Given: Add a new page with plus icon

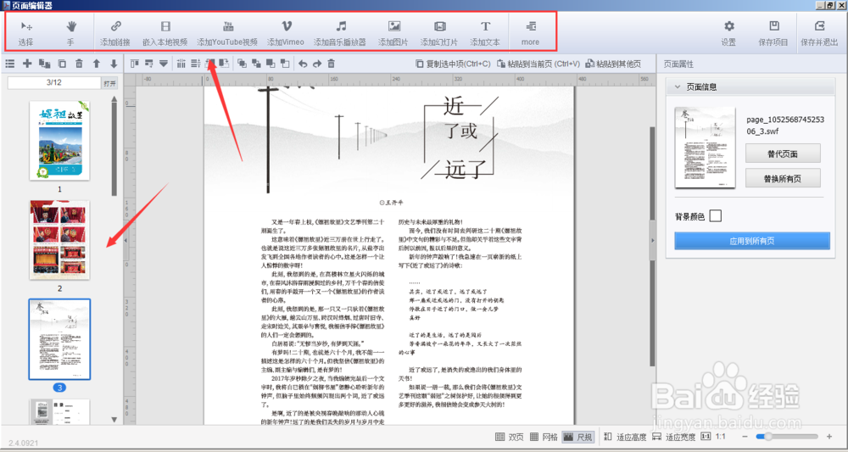Looking at the screenshot, I should click(x=27, y=64).
